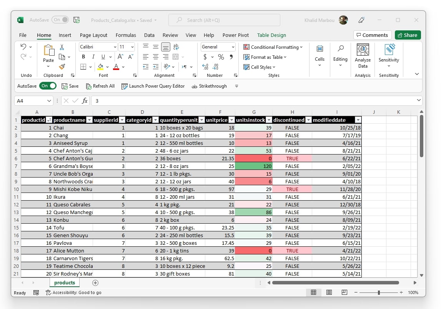
Task: Toggle the green AutoSave switch off
Action: [x=48, y=86]
